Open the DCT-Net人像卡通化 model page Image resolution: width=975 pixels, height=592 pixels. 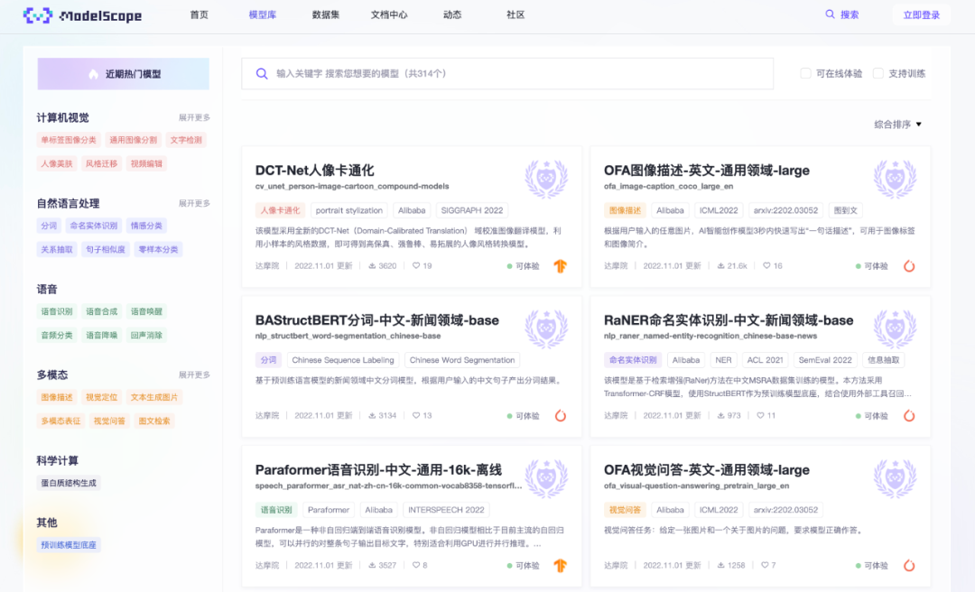tap(316, 168)
